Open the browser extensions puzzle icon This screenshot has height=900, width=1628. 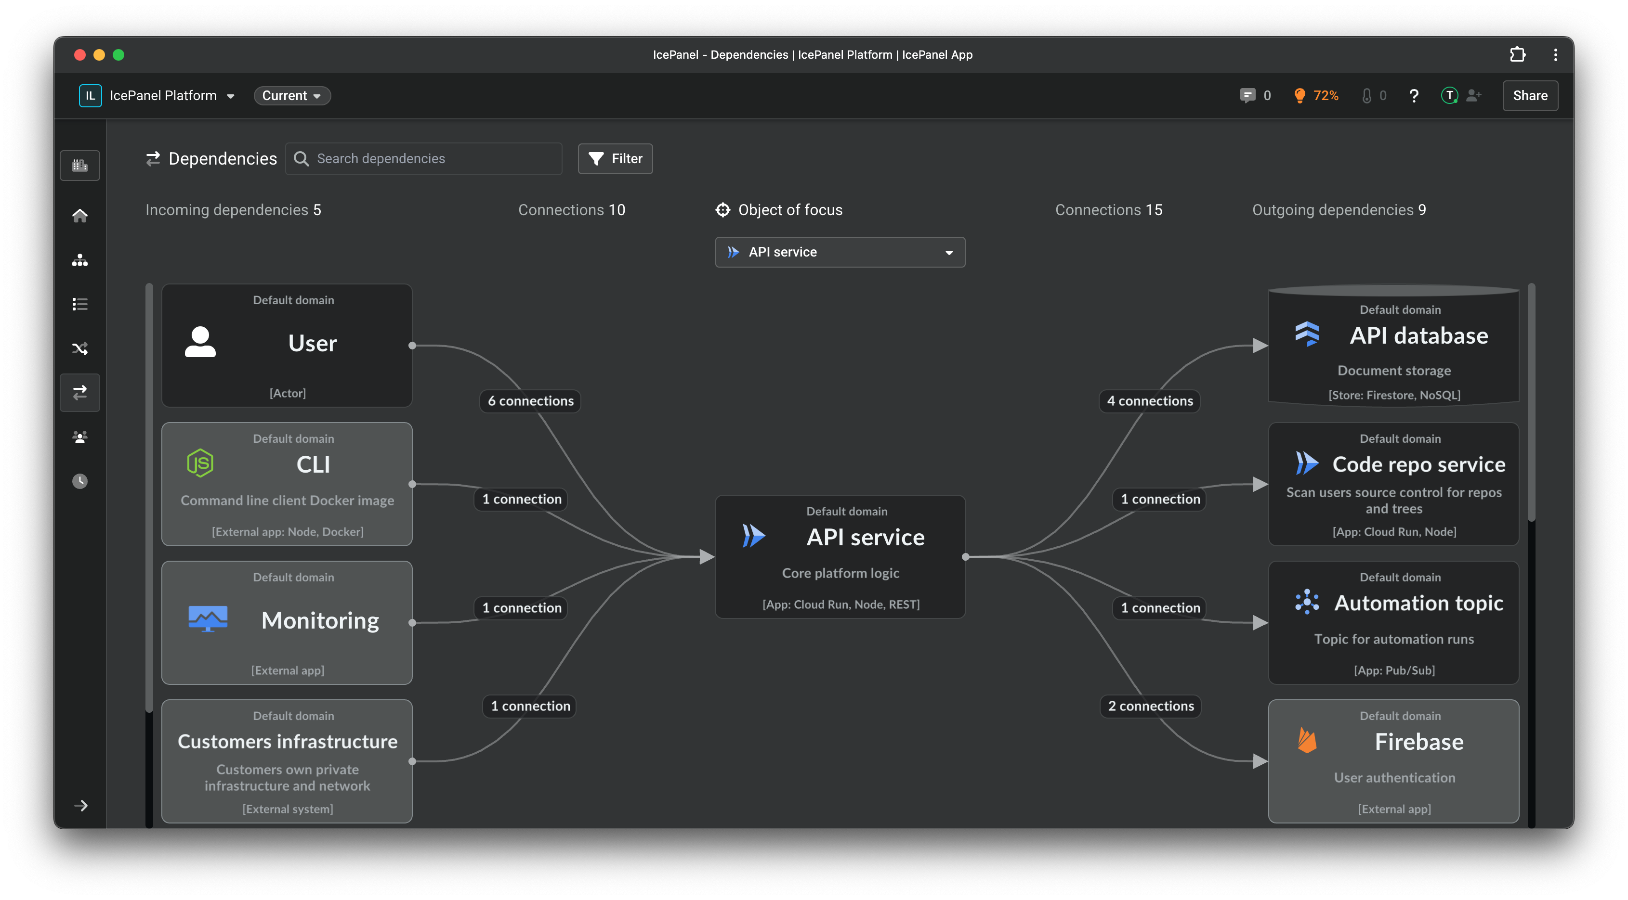click(x=1517, y=55)
